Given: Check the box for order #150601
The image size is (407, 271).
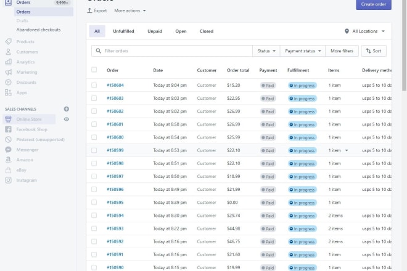Looking at the screenshot, I should click(x=94, y=124).
